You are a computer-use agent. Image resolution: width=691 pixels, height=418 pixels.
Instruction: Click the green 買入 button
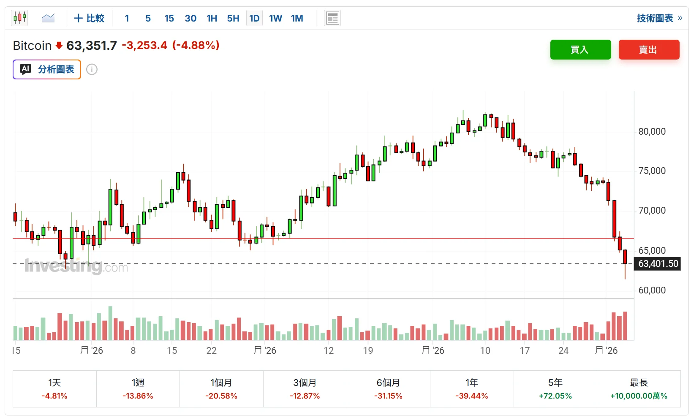click(580, 49)
